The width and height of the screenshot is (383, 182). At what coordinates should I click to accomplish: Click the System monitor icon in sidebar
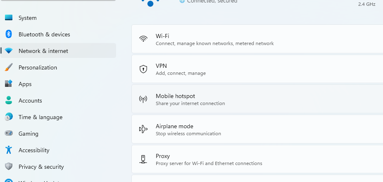click(9, 18)
